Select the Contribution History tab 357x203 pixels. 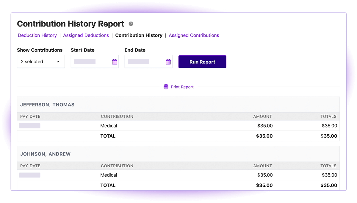coord(139,35)
